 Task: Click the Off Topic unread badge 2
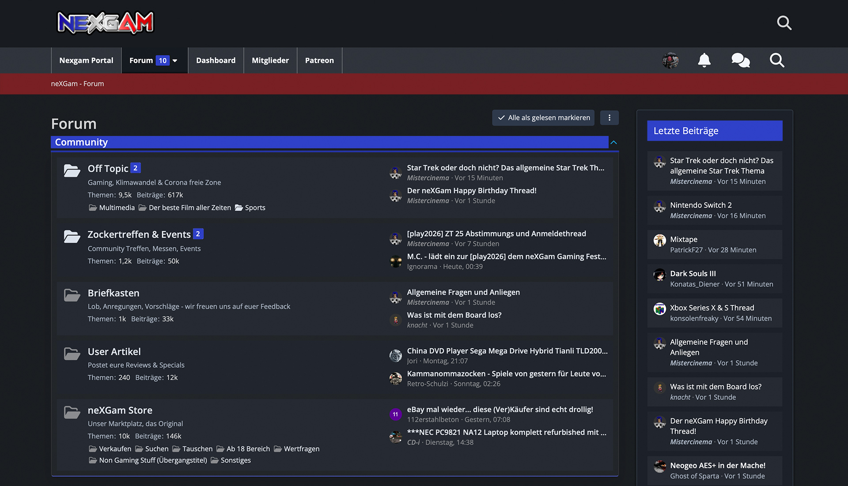coord(136,168)
